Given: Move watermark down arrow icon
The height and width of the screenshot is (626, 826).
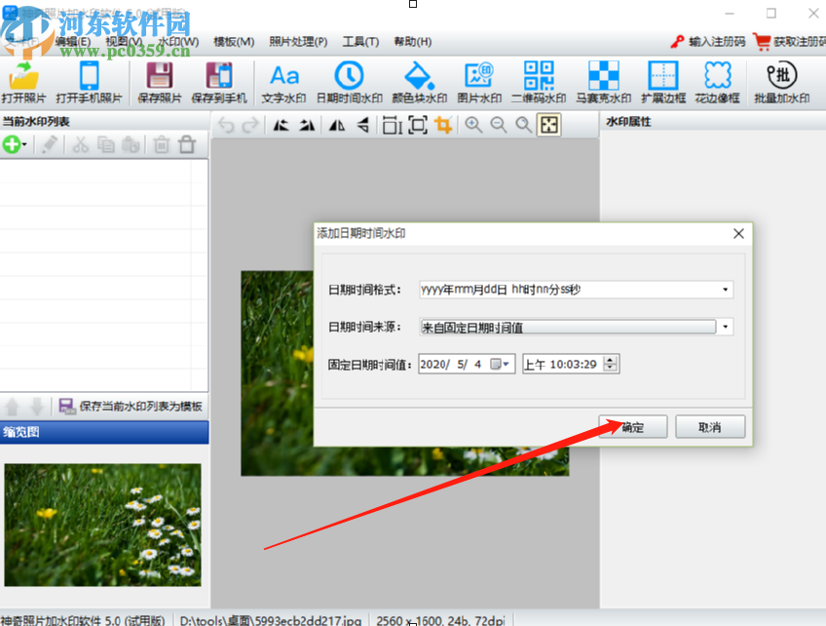Looking at the screenshot, I should click(x=37, y=407).
